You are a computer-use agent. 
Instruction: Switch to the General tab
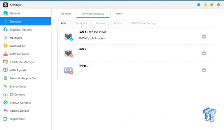point(66,14)
